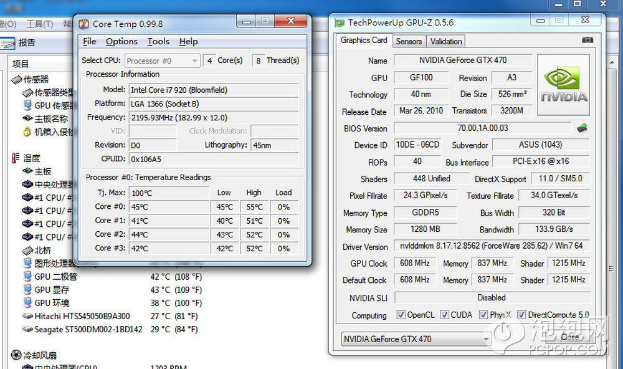623x369 pixels.
Task: Click the CPUID field 0x106A5
Action: (214, 159)
